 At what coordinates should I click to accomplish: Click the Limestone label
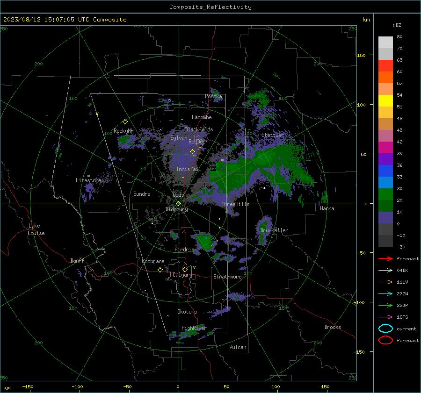(88, 180)
